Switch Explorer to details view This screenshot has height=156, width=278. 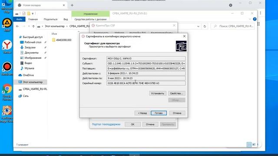(249, 144)
